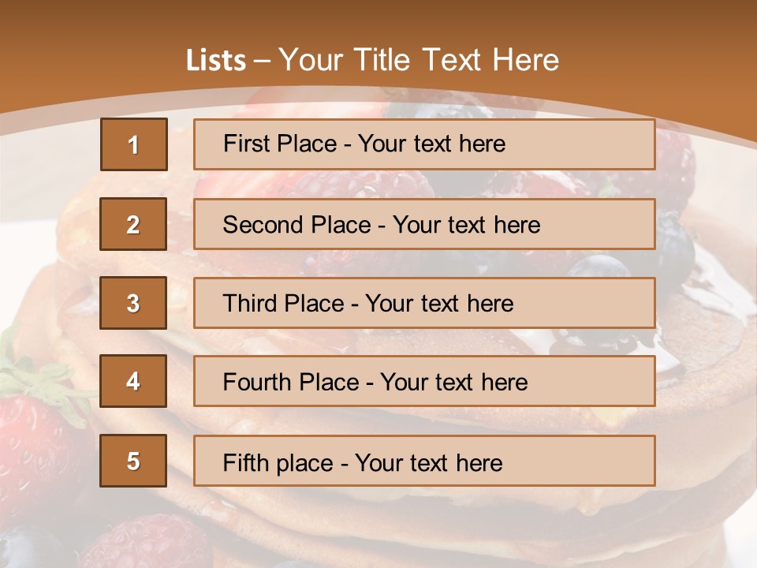This screenshot has height=568, width=757.
Task: Click the number 1 box
Action: (134, 144)
